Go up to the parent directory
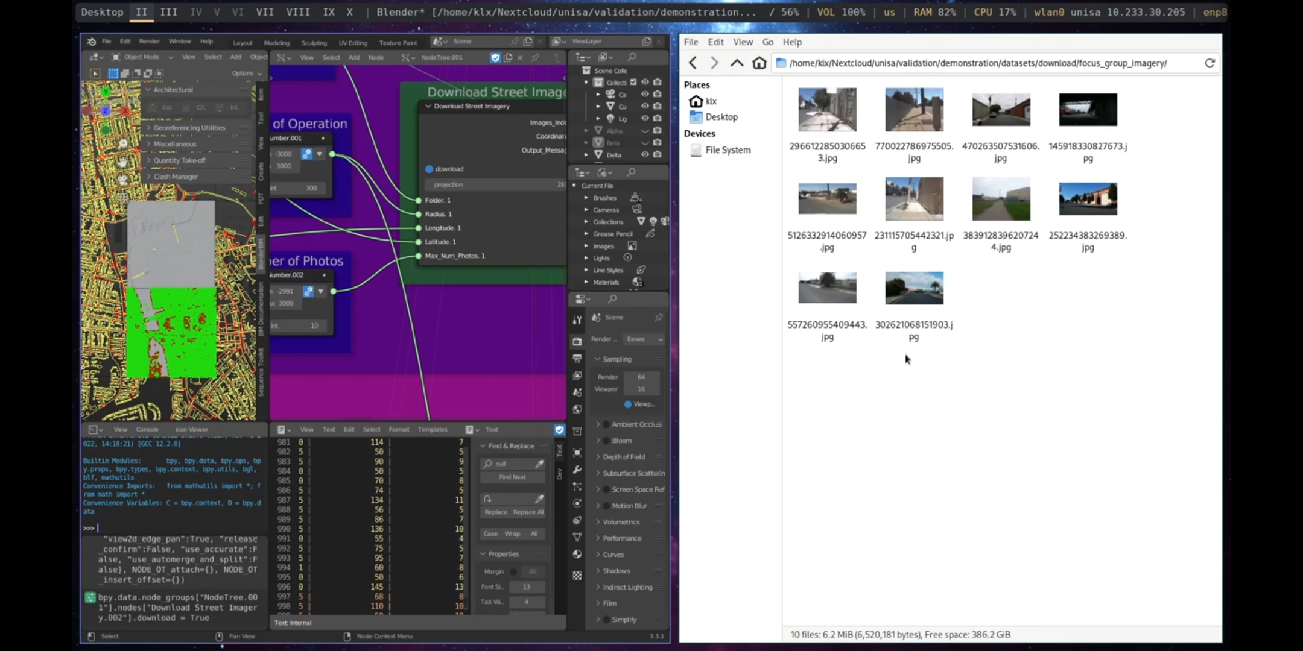 (737, 63)
